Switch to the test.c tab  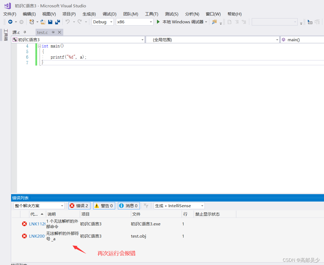tap(42, 32)
